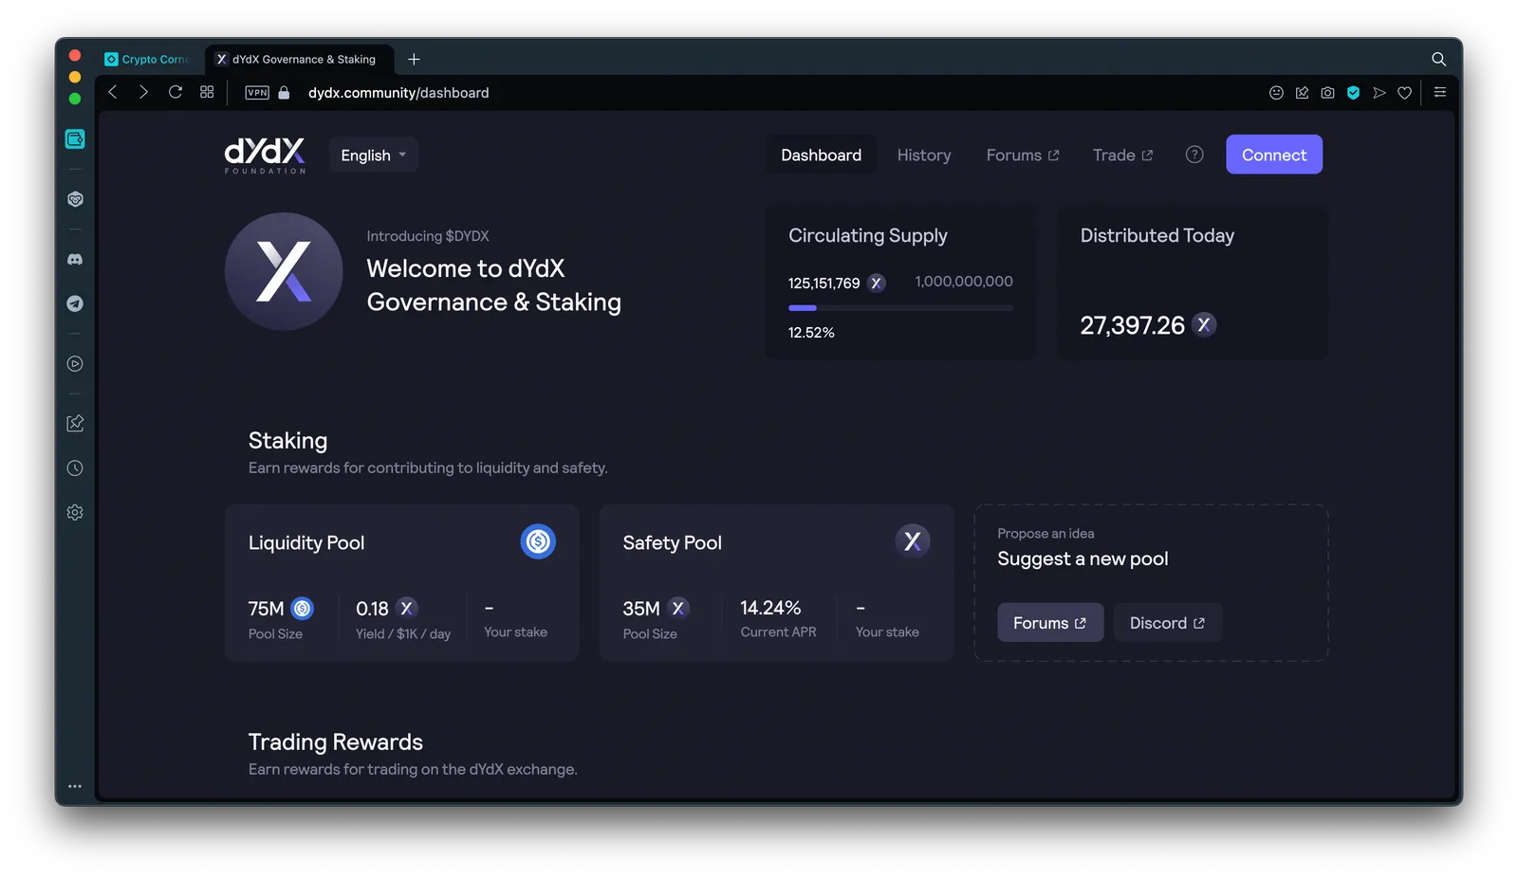Viewport: 1518px width, 879px height.
Task: Click the three-dot more icon in sidebar
Action: [75, 786]
